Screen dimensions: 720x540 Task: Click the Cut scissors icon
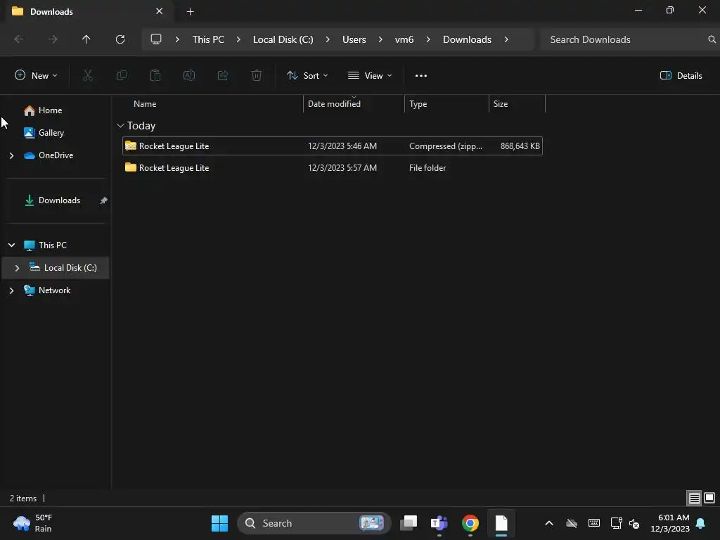88,75
